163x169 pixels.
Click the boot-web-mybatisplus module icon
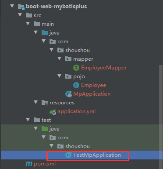21,7
